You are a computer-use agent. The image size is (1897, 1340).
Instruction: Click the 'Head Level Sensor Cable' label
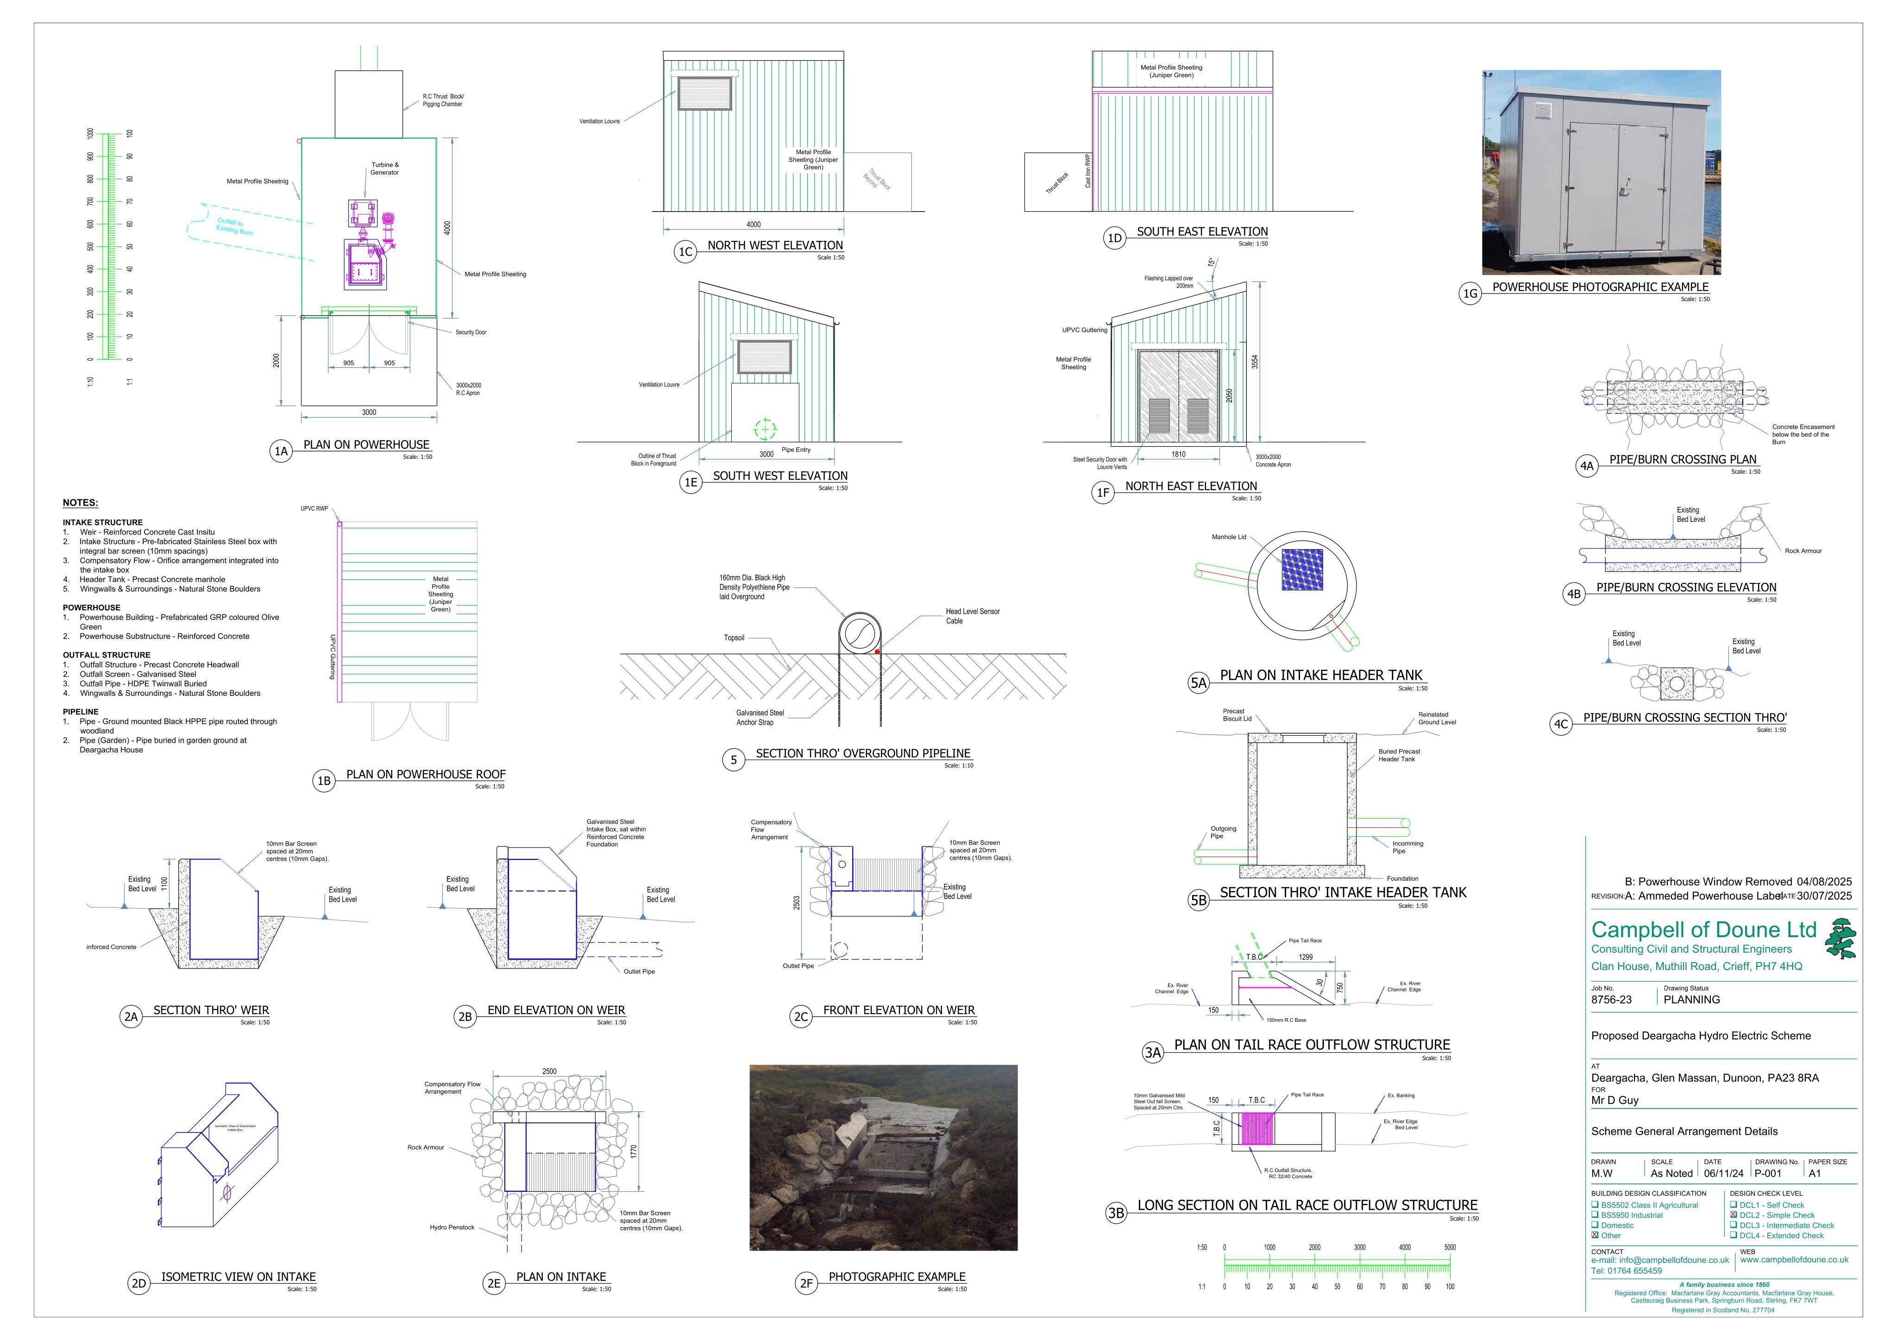tap(973, 616)
